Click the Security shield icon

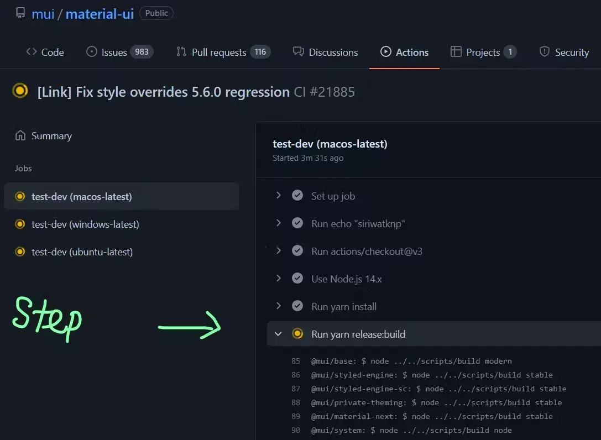545,52
